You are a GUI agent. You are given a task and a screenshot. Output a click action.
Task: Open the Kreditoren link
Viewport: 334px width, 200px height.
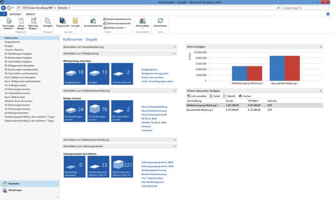147,130
